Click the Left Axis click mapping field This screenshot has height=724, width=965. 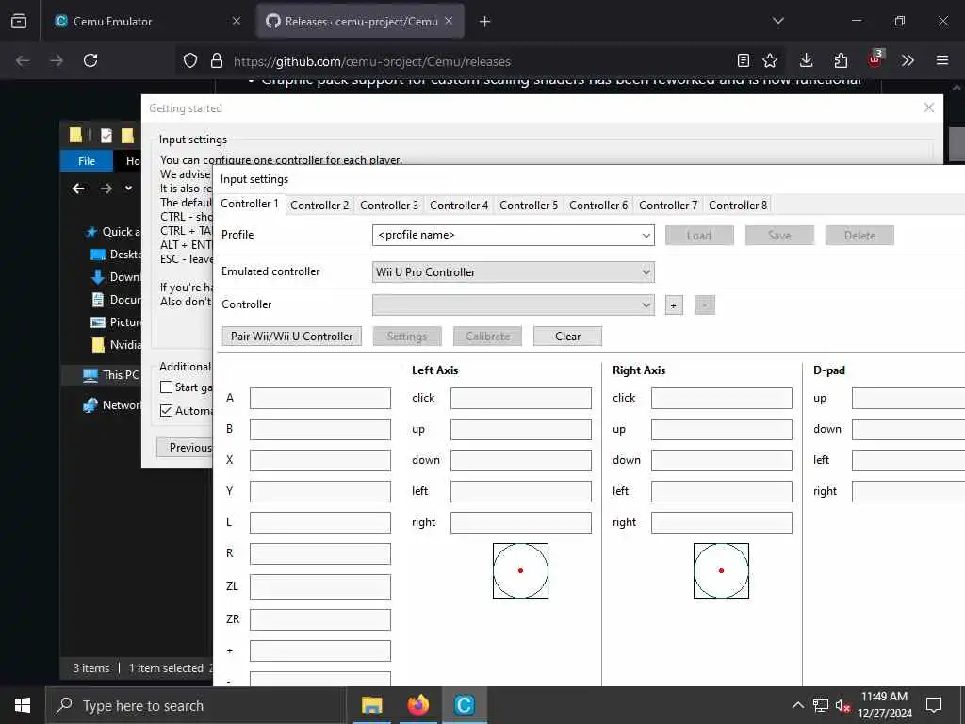[x=520, y=399]
